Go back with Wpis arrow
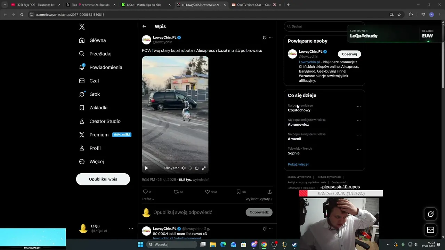 144,26
